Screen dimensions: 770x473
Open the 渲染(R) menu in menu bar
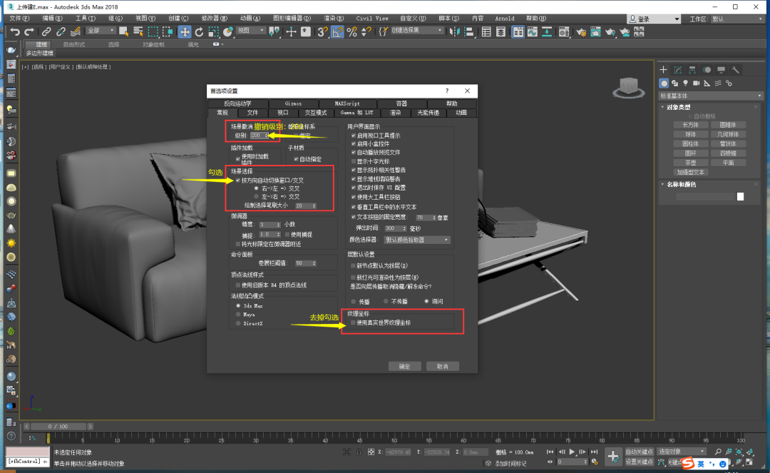click(334, 18)
